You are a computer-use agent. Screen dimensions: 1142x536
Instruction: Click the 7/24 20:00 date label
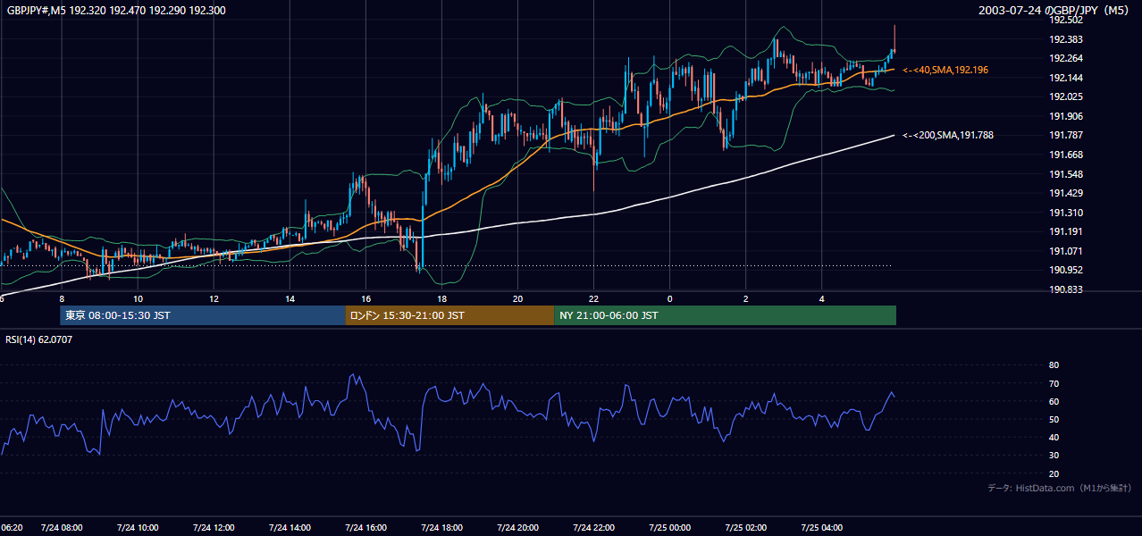coord(517,528)
